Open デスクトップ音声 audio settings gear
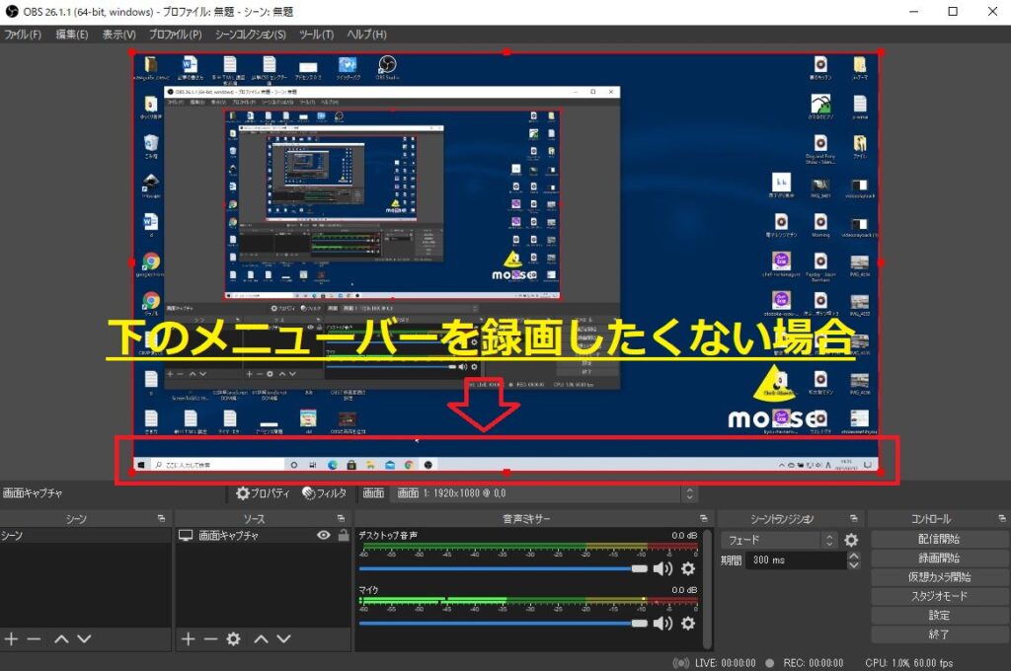This screenshot has height=671, width=1011. click(688, 568)
